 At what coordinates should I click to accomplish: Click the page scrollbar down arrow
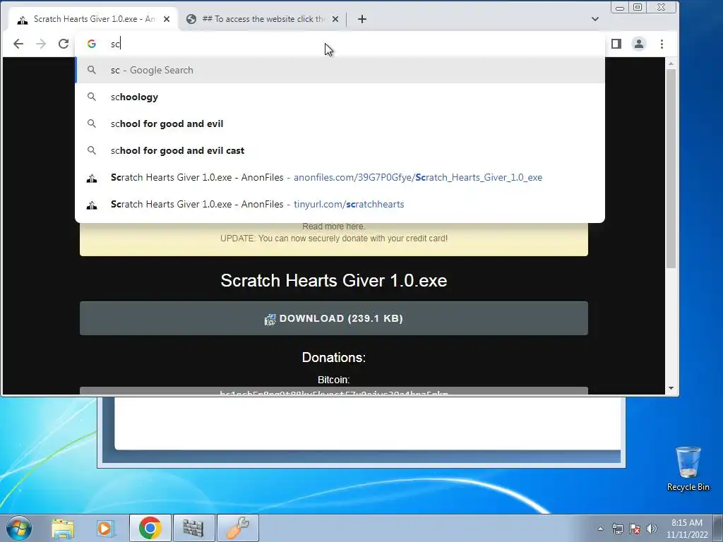coord(671,388)
